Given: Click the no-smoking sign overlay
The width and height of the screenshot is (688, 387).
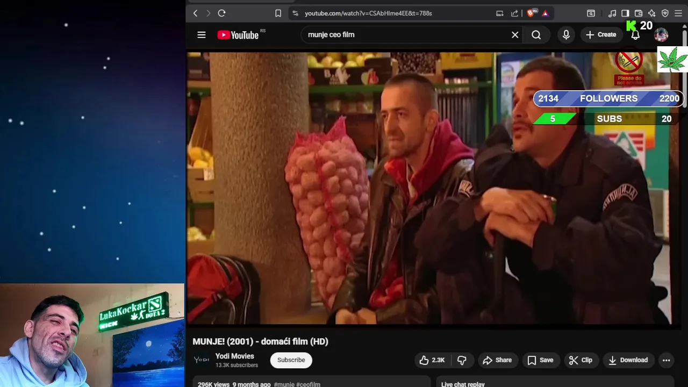Looking at the screenshot, I should [629, 67].
